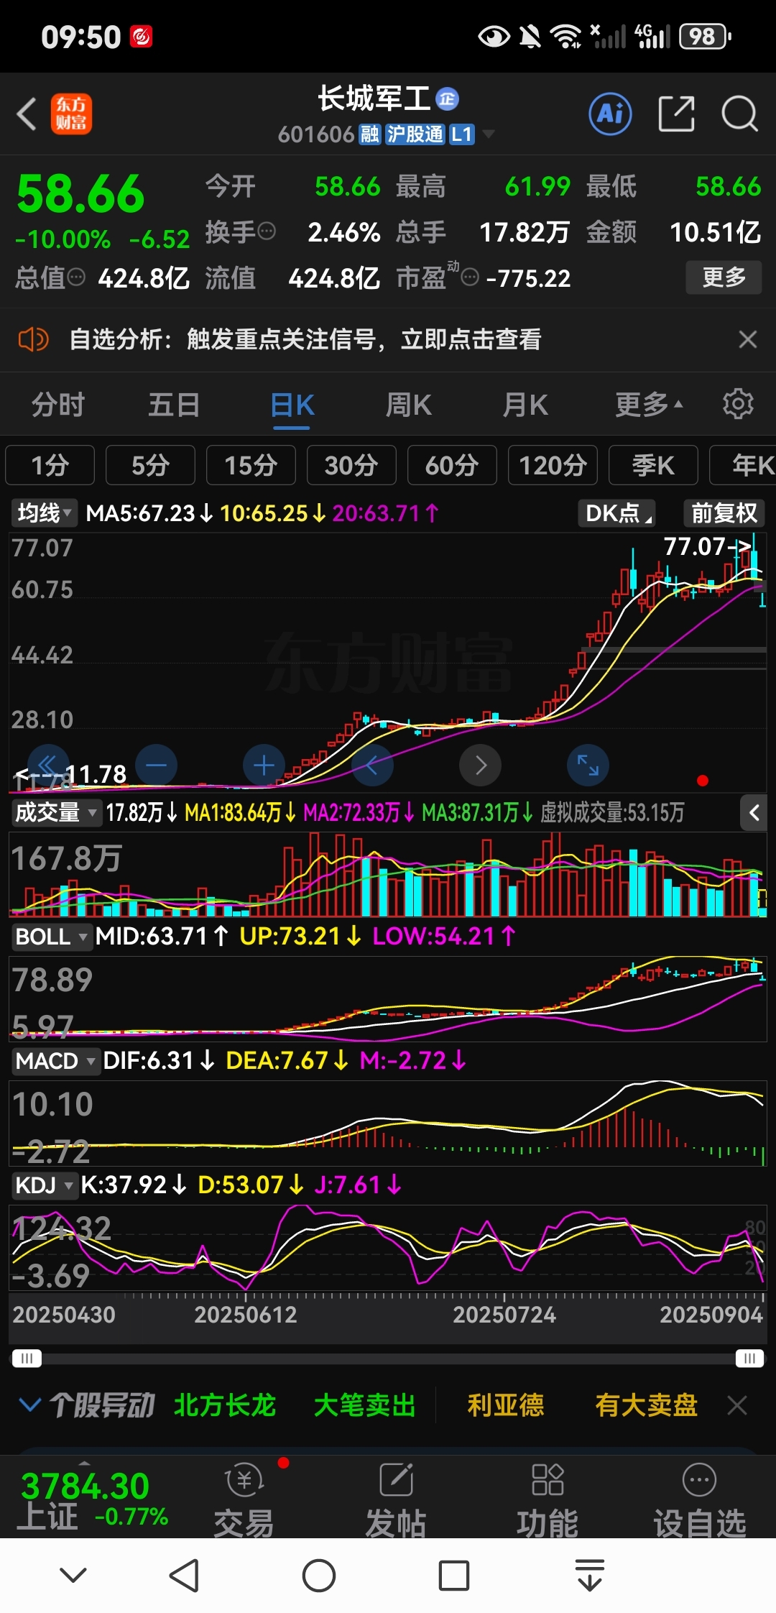Tap the 沪股通 badge

pos(415,134)
